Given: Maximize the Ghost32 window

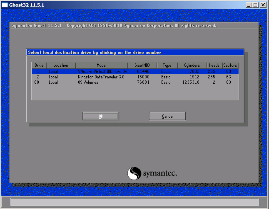Looking at the screenshot, I should click(255, 5).
